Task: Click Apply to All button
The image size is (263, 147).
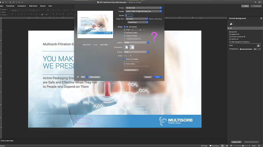Action: tap(236, 142)
